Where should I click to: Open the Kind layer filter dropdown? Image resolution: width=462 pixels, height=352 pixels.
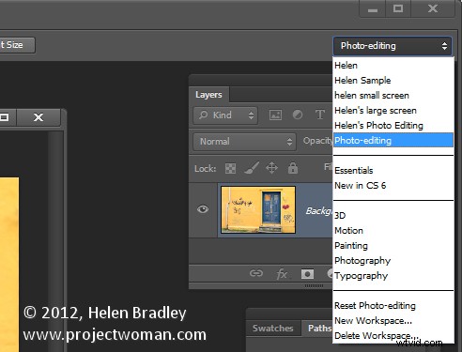click(x=225, y=115)
